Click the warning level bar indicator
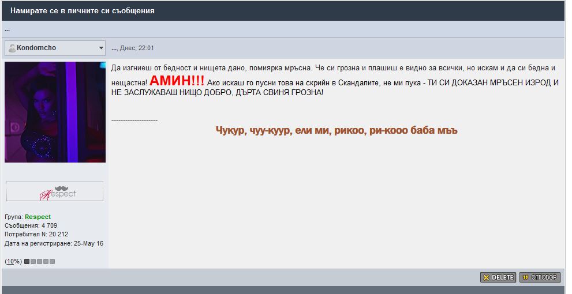The width and height of the screenshot is (572, 294). pyautogui.click(x=39, y=262)
